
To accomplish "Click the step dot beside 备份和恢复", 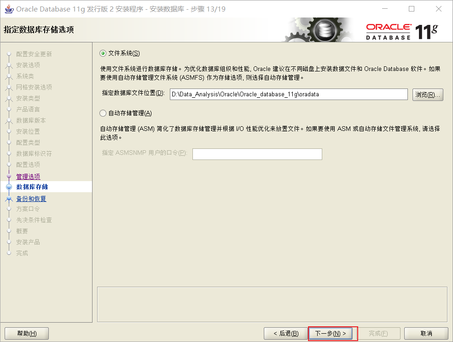I will pos(10,198).
